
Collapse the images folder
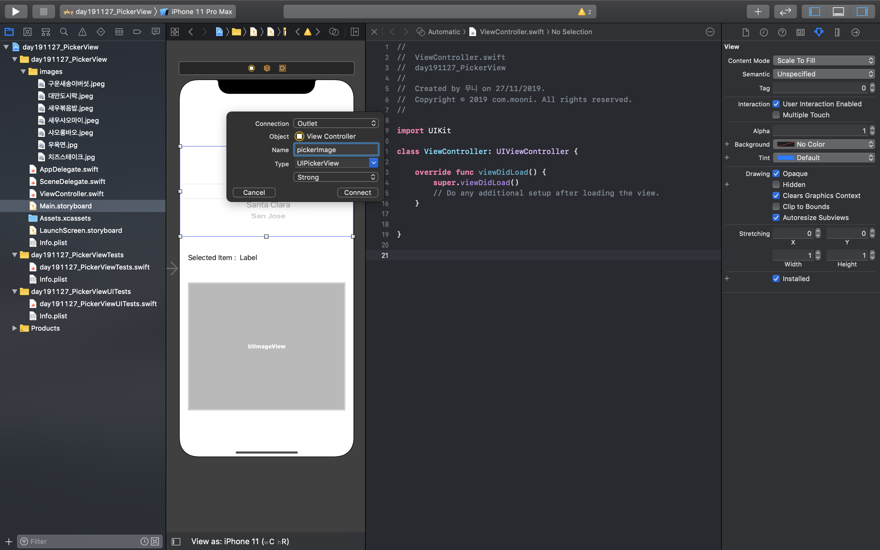23,72
